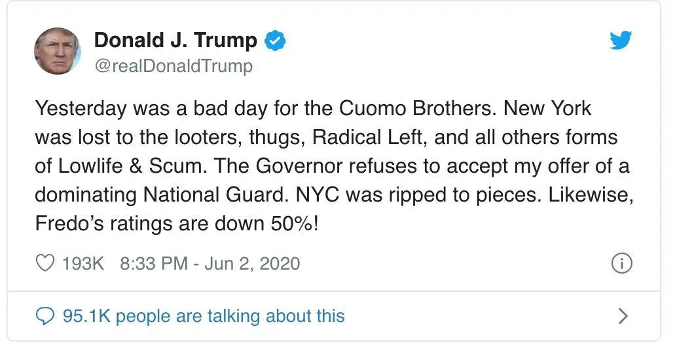Click the reply speech bubble icon
The image size is (694, 356).
coord(45,317)
